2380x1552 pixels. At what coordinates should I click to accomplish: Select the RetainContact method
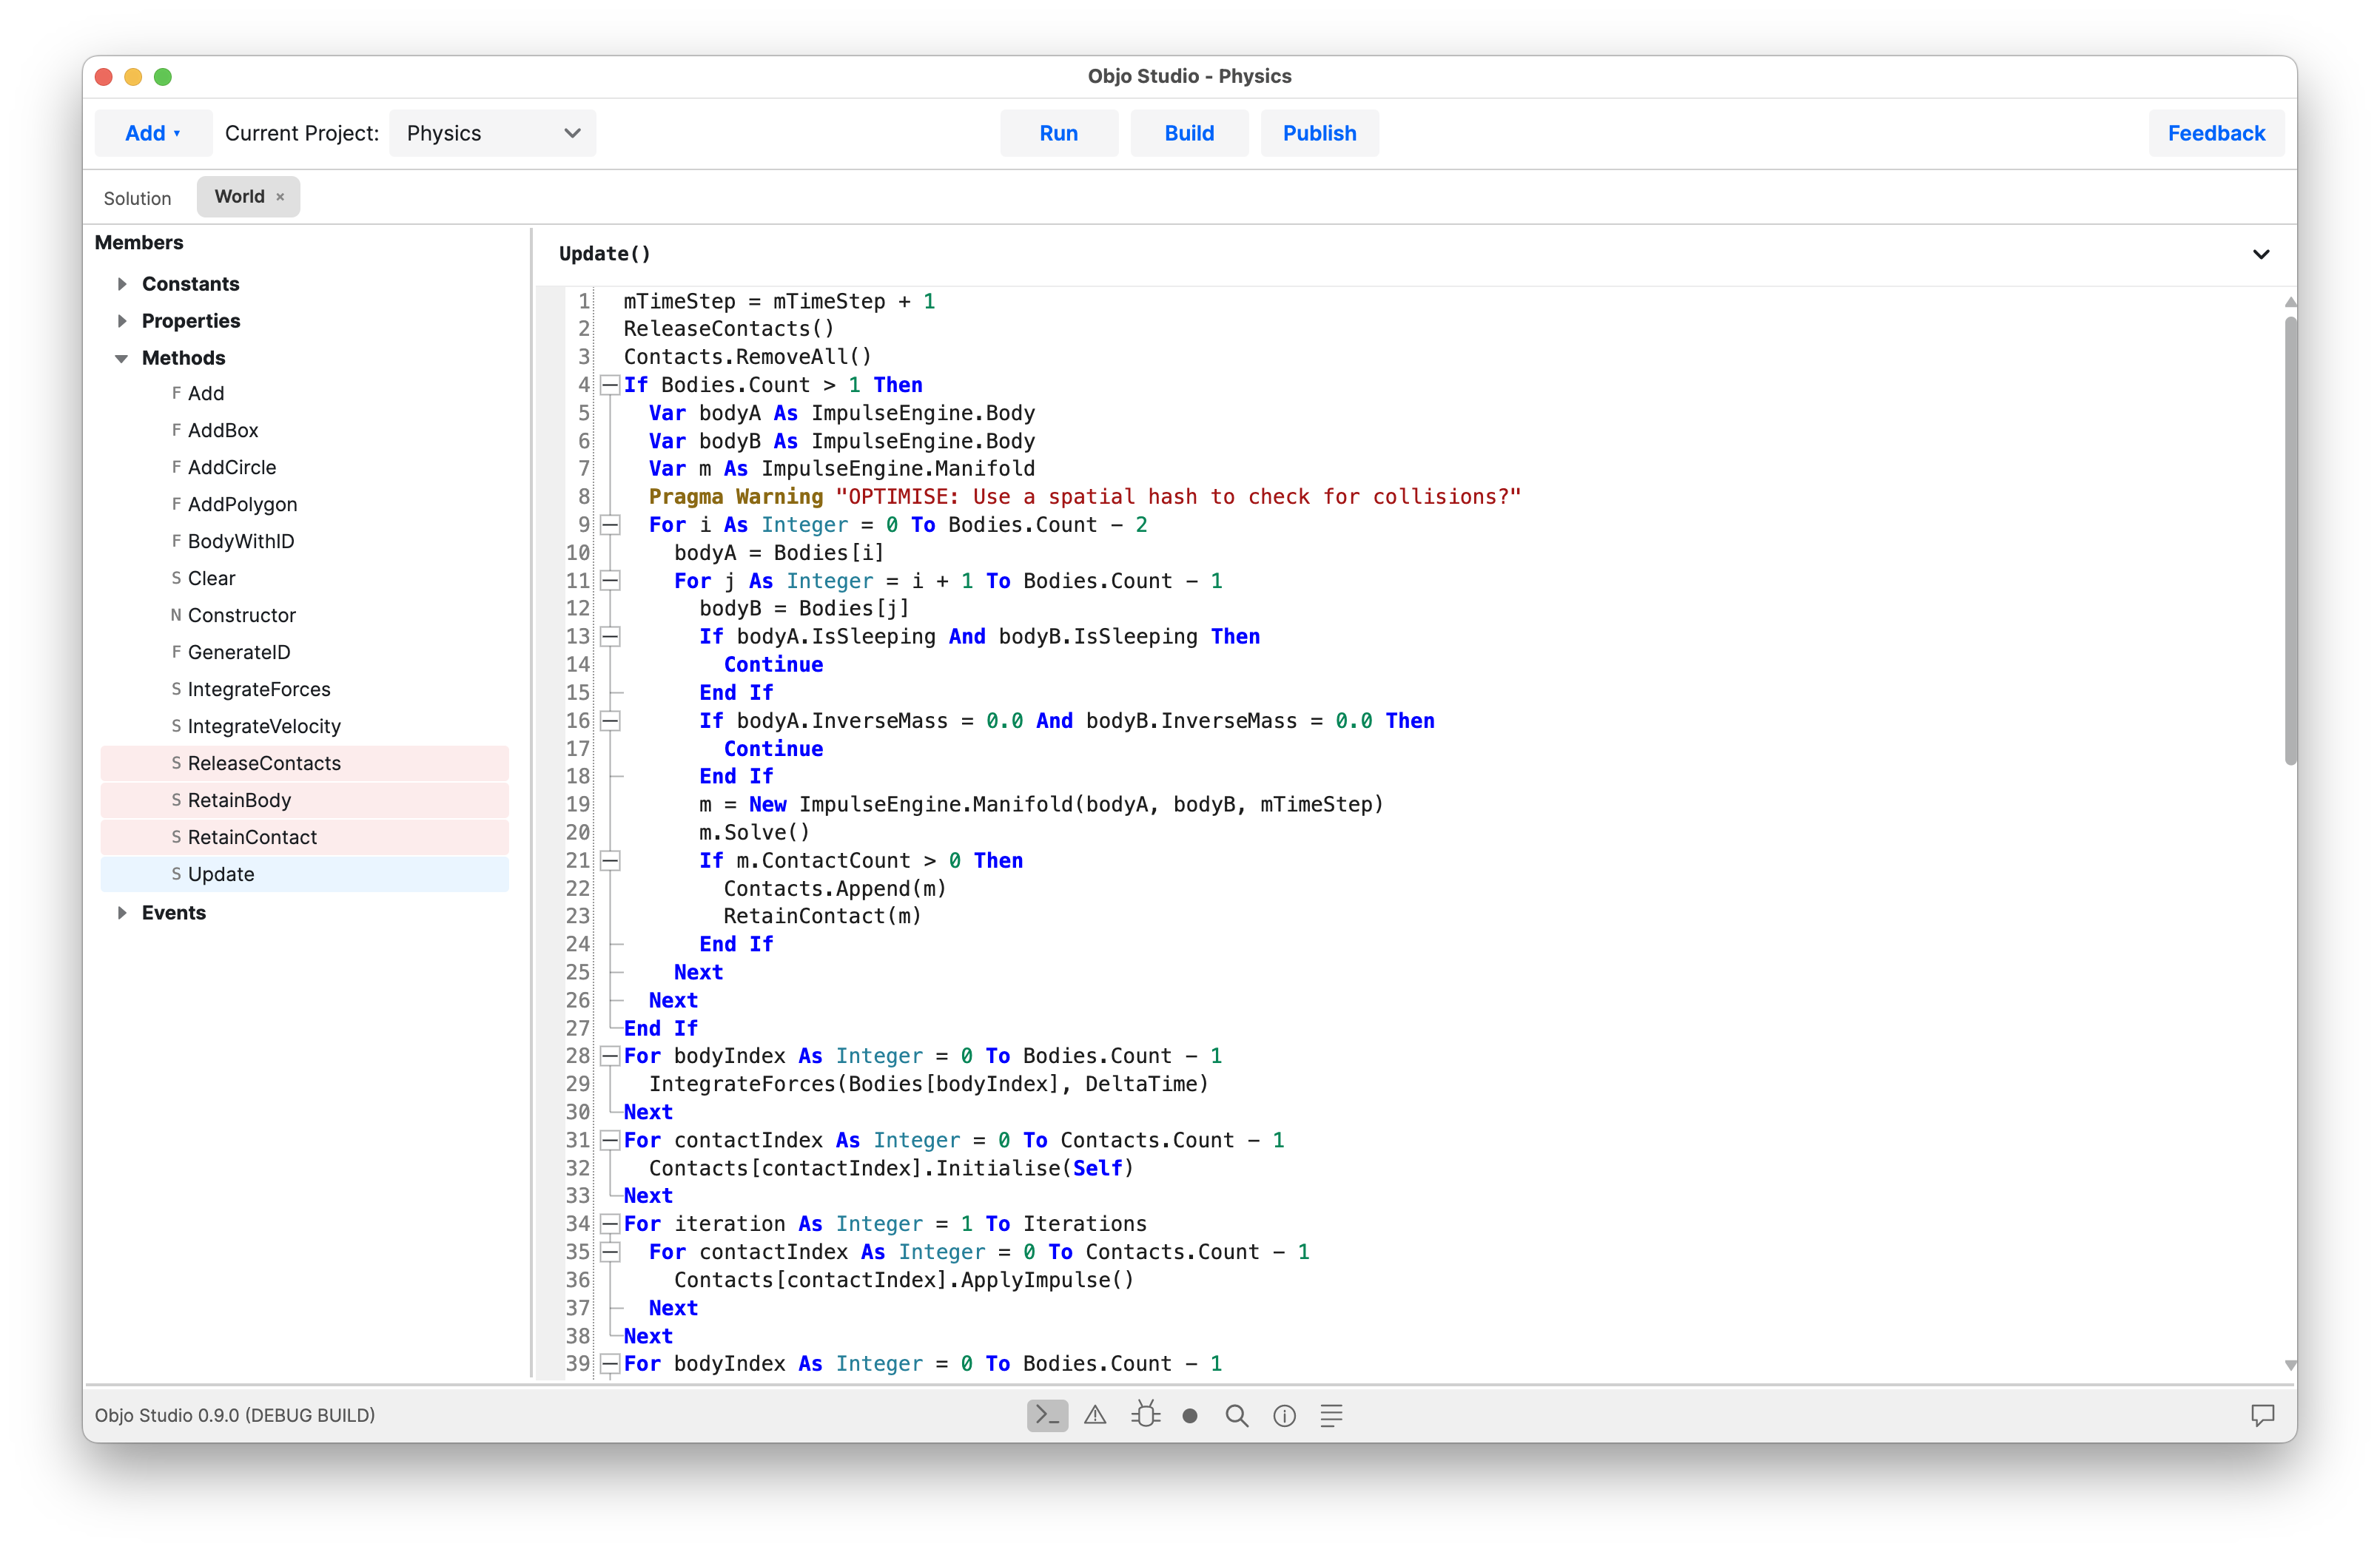pyautogui.click(x=304, y=837)
